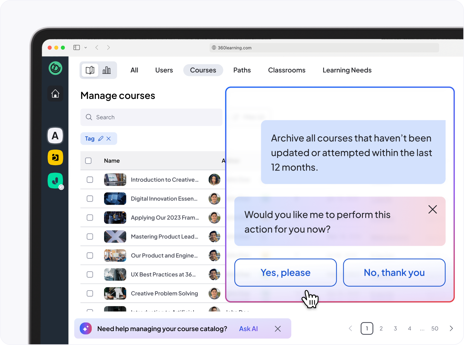The image size is (464, 345).
Task: Go to next page arrow
Action: 451,328
